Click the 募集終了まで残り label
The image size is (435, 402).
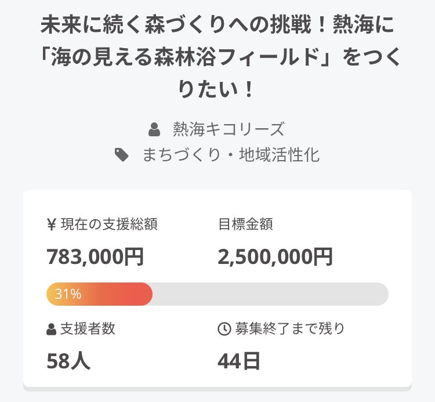click(289, 329)
